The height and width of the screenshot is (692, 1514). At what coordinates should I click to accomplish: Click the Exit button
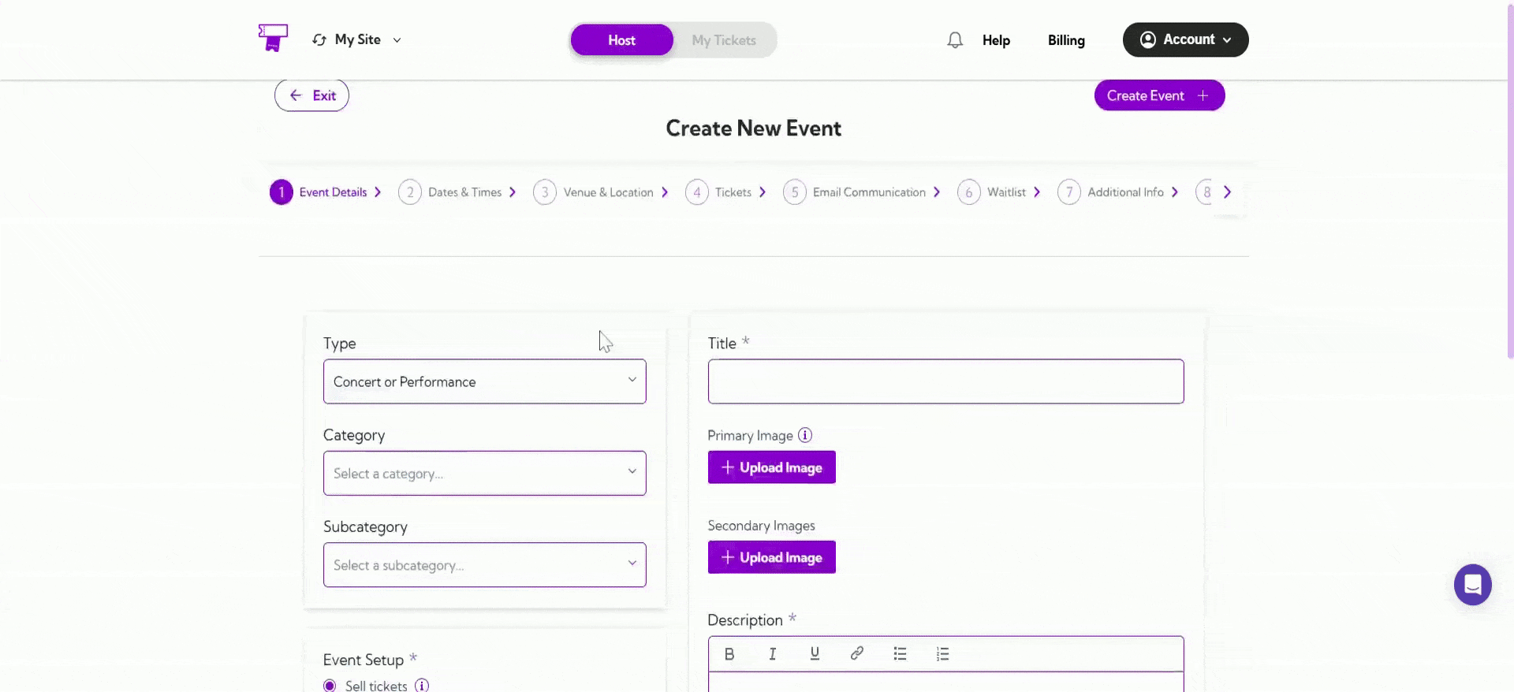311,95
